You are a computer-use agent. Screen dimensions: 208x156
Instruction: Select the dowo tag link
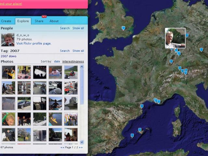click(13, 56)
